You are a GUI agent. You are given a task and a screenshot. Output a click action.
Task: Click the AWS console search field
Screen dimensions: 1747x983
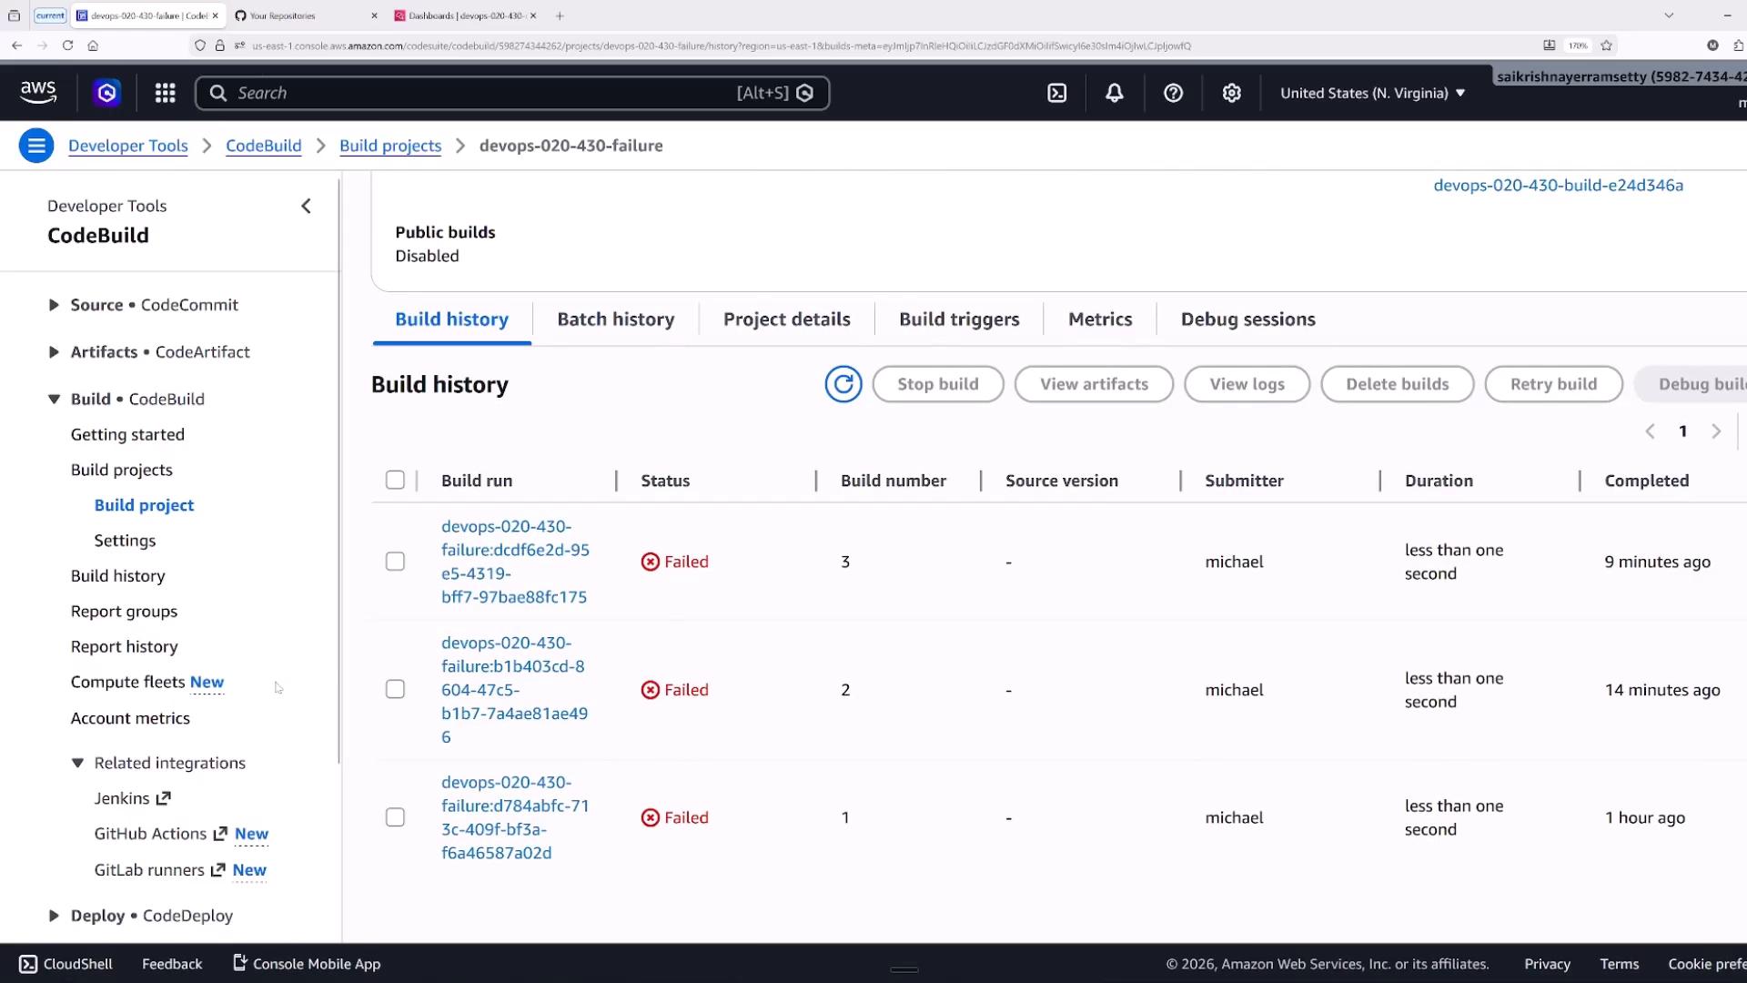click(512, 93)
